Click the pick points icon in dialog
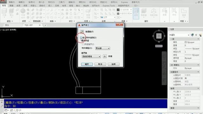The width and height of the screenshot is (203, 114). click(x=82, y=32)
